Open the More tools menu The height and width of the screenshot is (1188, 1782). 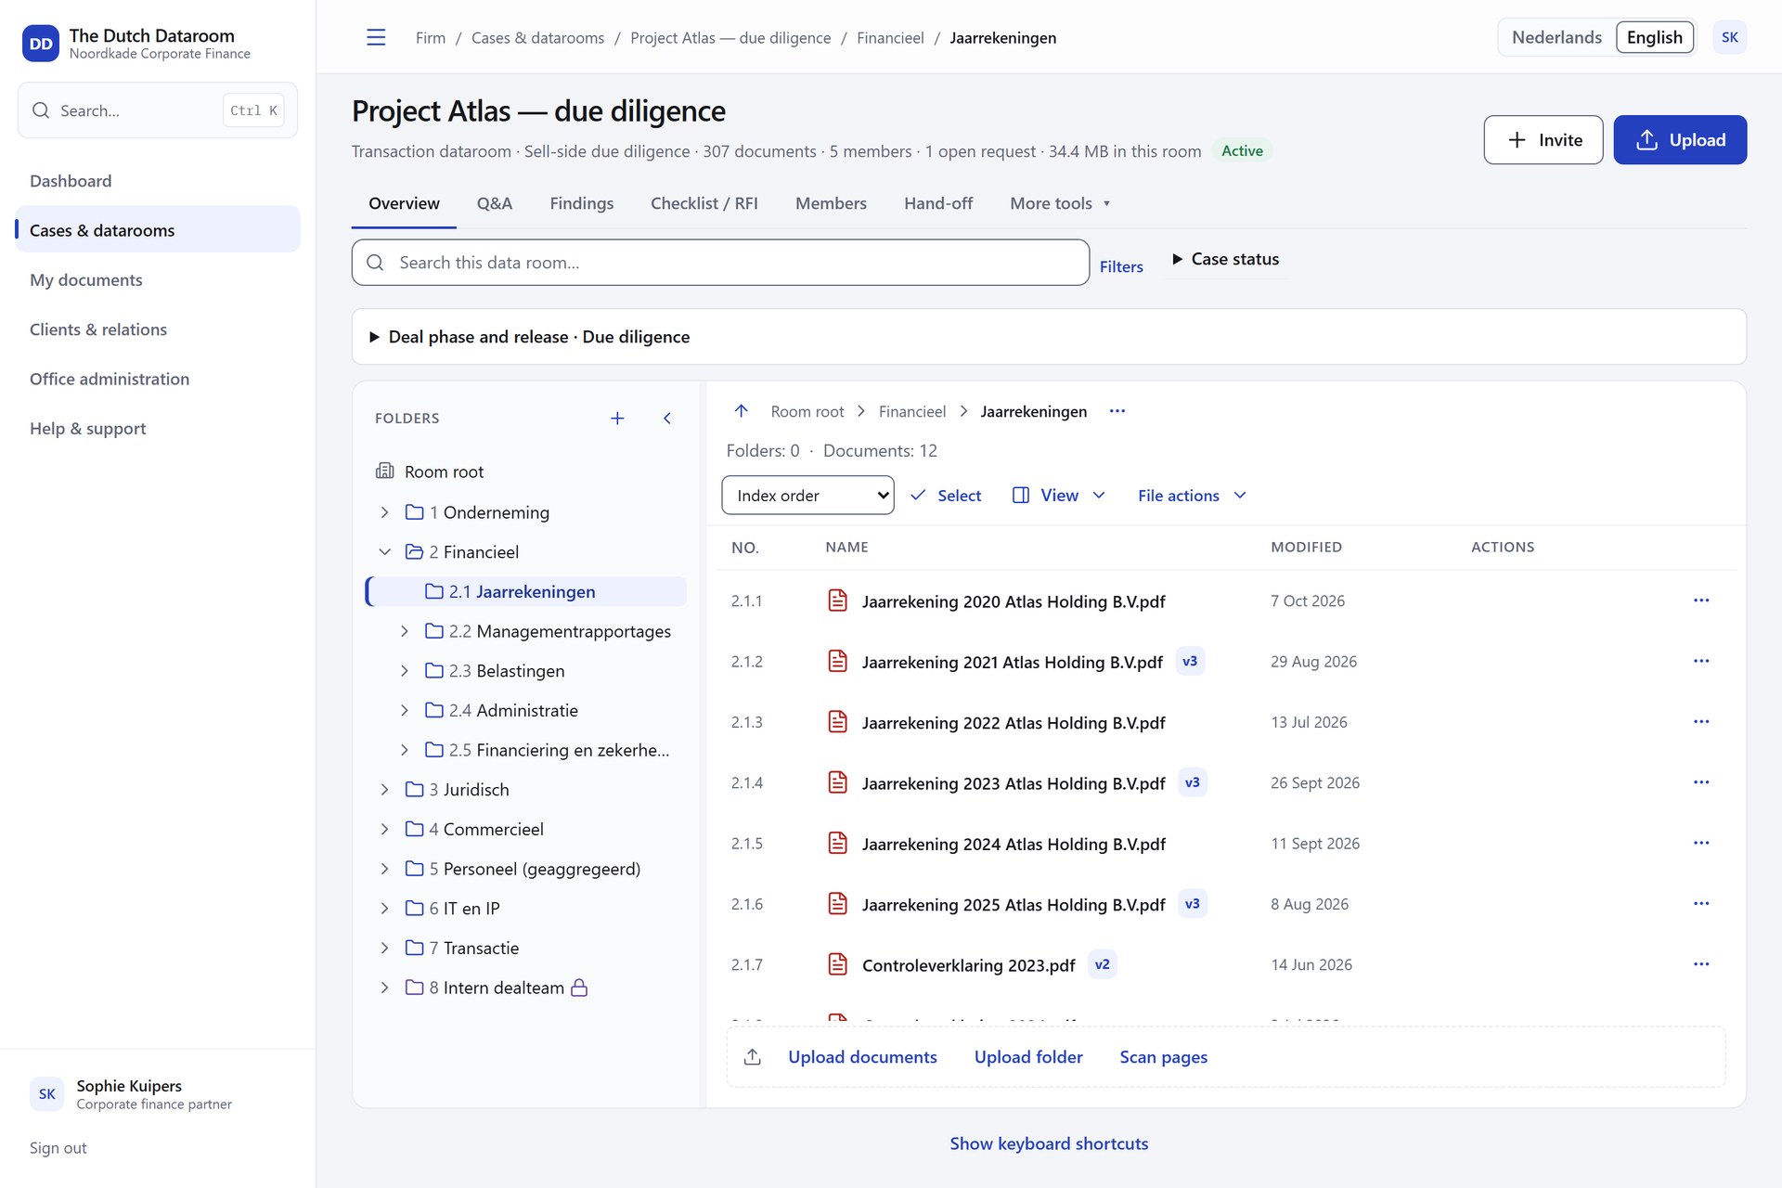click(1060, 203)
